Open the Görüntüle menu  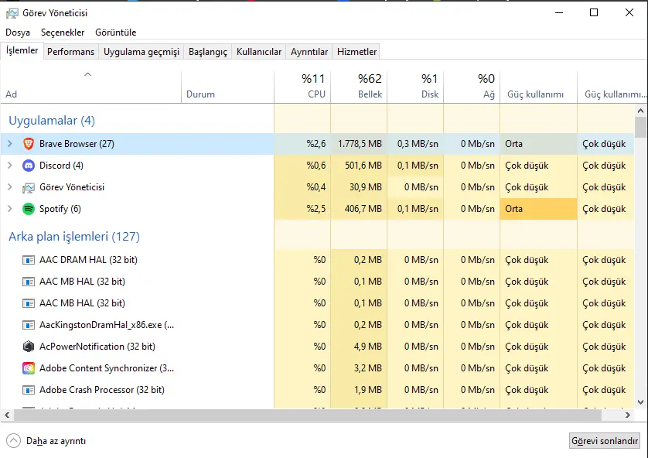pyautogui.click(x=116, y=32)
